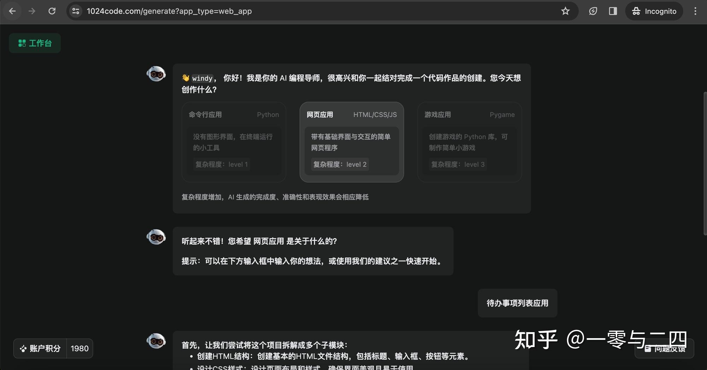This screenshot has height=370, width=707.
Task: Select the 游戏应用 Pygame option card
Action: coord(469,141)
